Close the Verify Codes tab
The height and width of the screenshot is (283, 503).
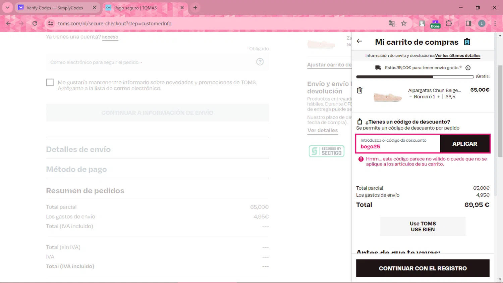(94, 7)
